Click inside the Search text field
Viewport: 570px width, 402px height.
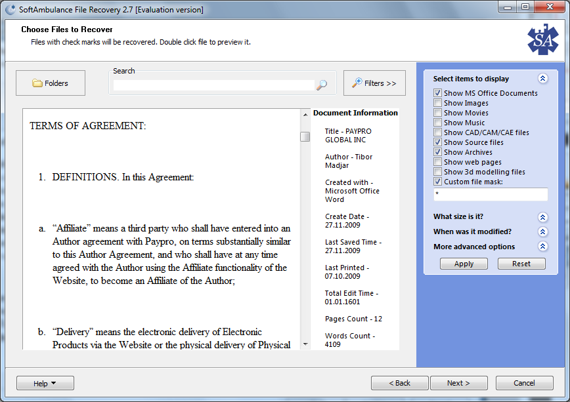click(214, 85)
